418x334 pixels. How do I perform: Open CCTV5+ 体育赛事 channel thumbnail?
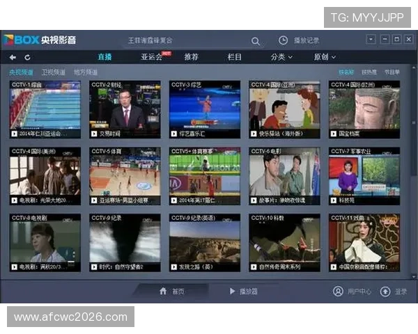205,176
